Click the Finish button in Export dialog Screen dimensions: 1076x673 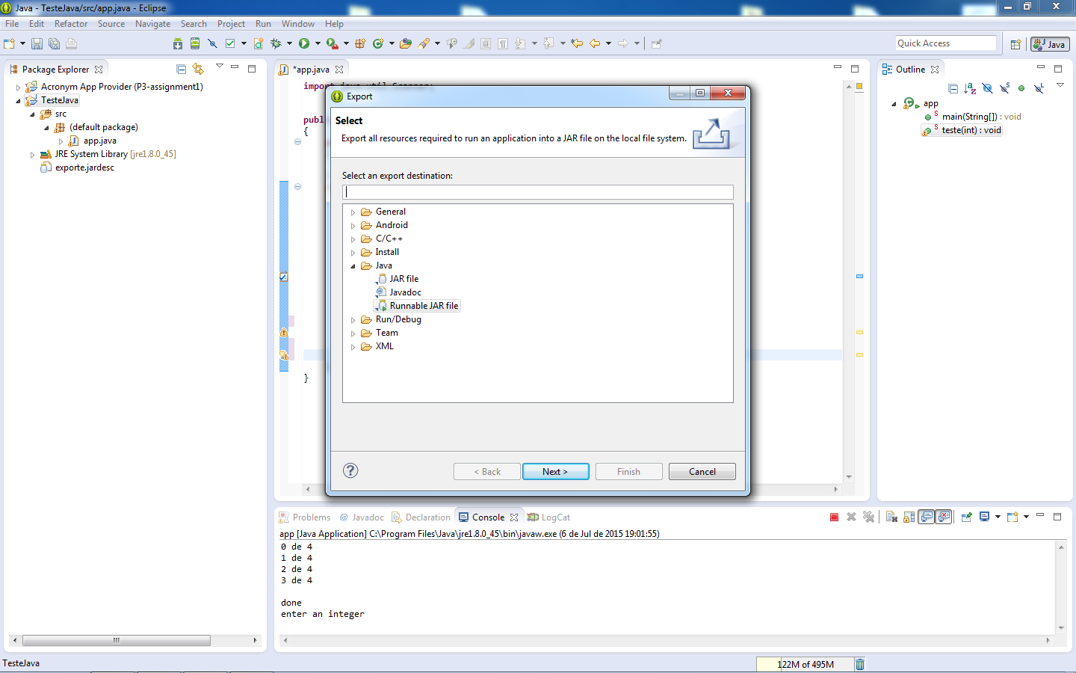(x=628, y=471)
